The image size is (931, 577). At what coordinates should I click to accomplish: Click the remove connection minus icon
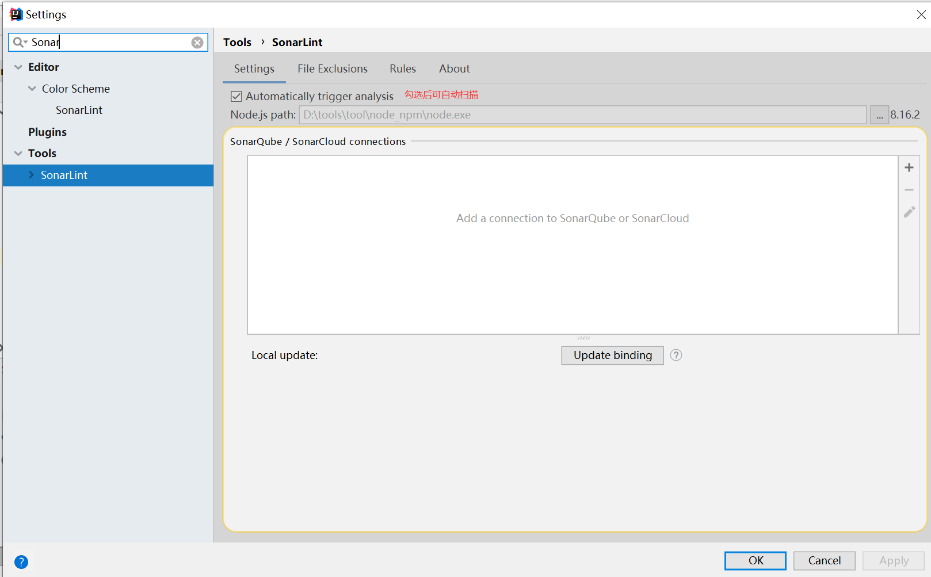(909, 190)
